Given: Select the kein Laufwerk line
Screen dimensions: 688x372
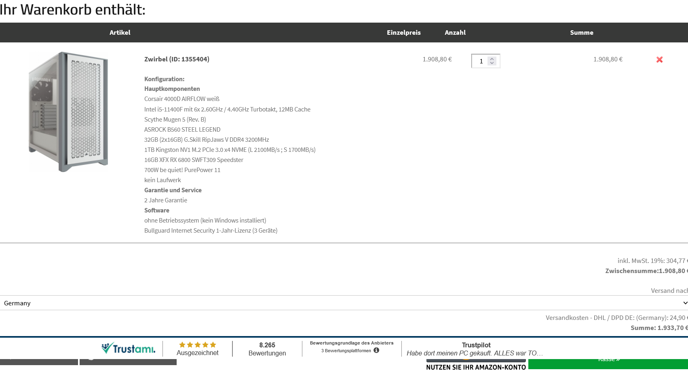Looking at the screenshot, I should click(163, 180).
